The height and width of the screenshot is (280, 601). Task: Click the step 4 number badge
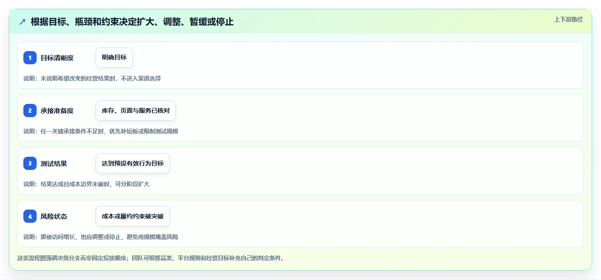[30, 216]
